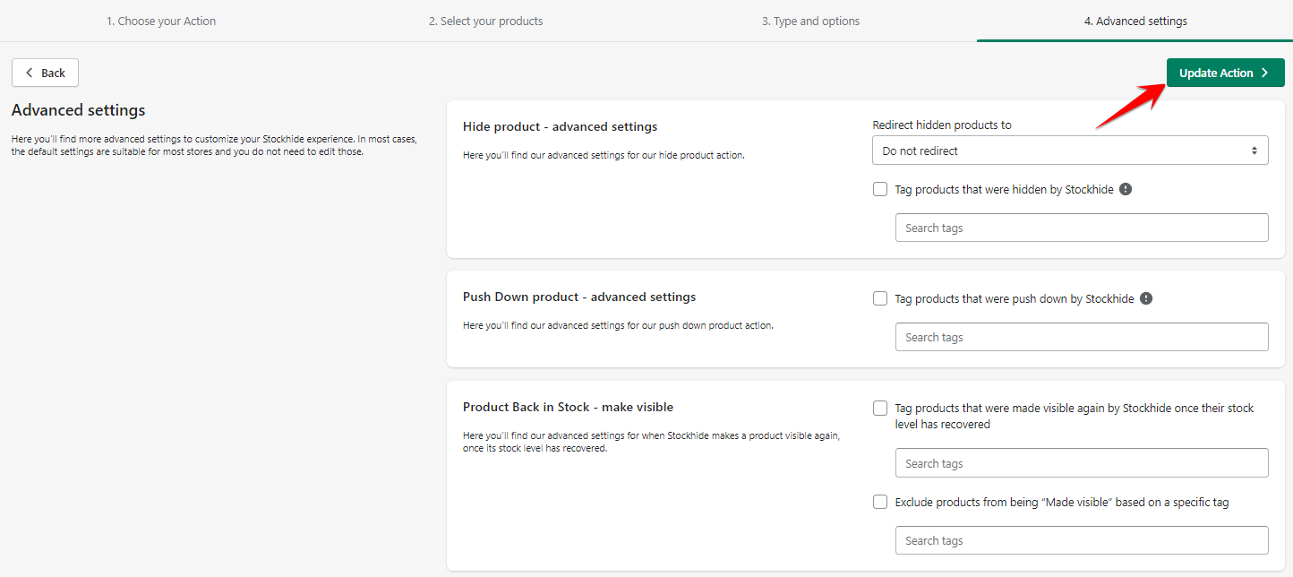The width and height of the screenshot is (1293, 577).
Task: Click the back arrow icon
Action: coord(30,73)
